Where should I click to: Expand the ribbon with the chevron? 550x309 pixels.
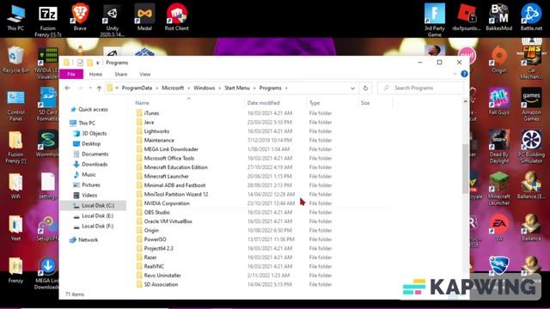coord(455,74)
